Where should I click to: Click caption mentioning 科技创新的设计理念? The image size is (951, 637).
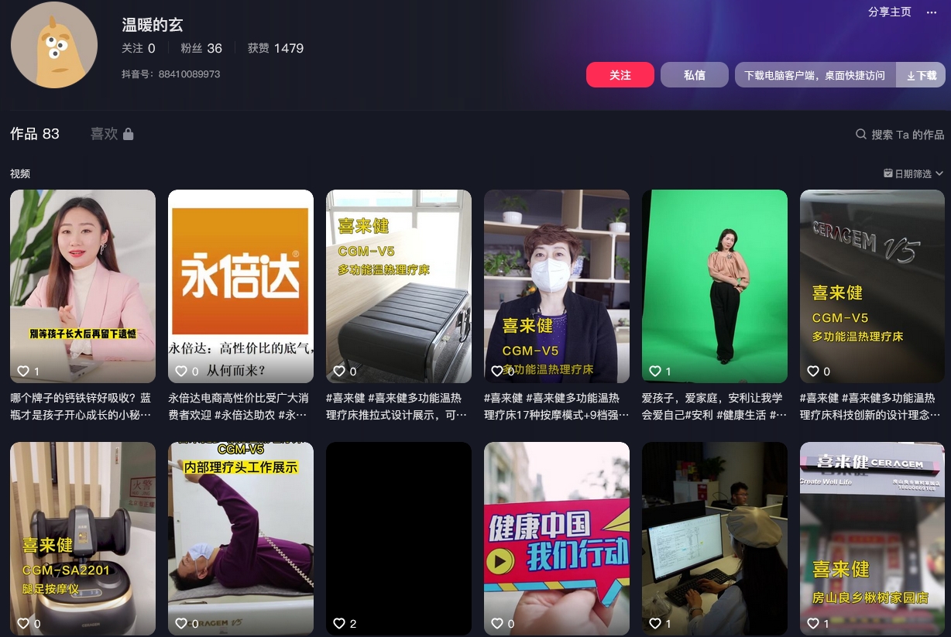pyautogui.click(x=871, y=406)
